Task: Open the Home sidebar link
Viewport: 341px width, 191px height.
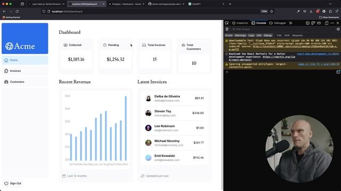Action: click(x=25, y=60)
